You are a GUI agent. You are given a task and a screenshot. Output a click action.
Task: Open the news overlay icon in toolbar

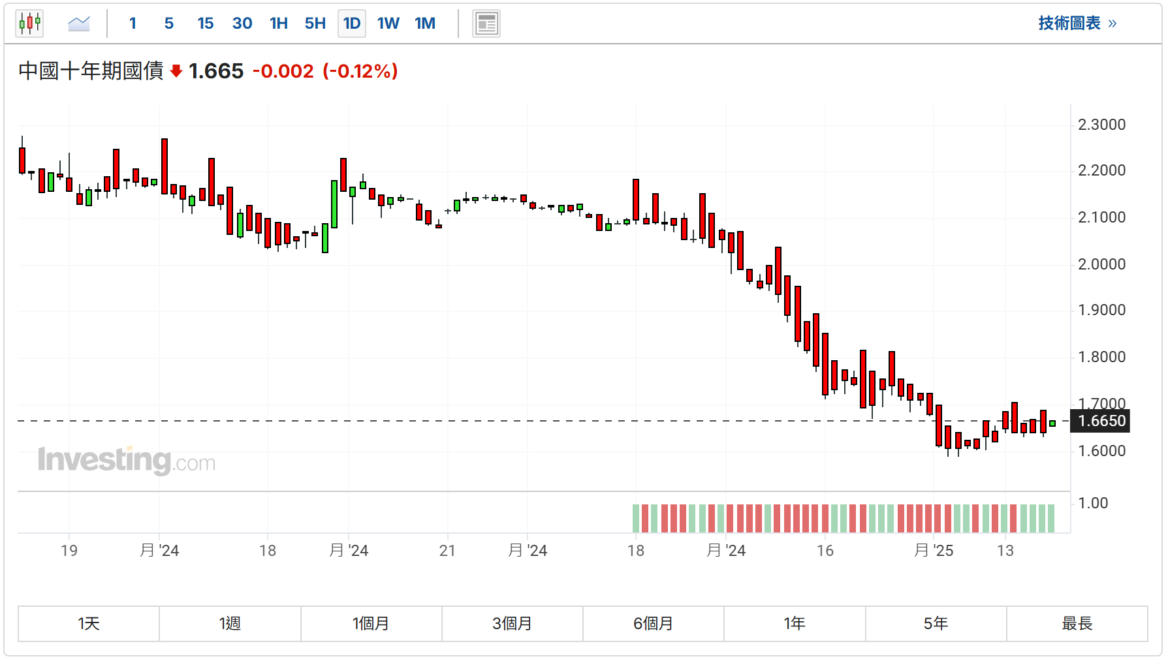coord(486,23)
